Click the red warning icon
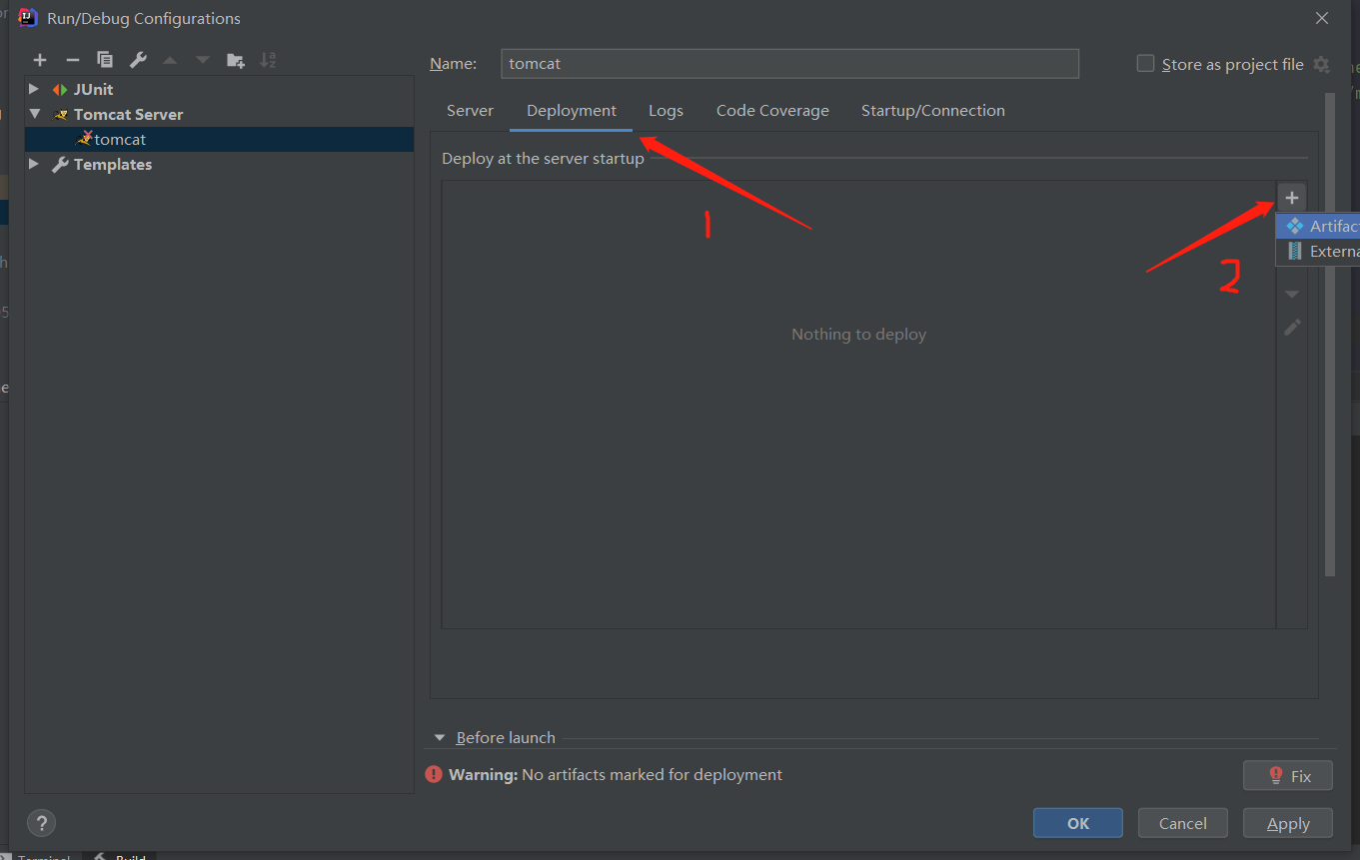This screenshot has width=1360, height=860. (x=434, y=774)
